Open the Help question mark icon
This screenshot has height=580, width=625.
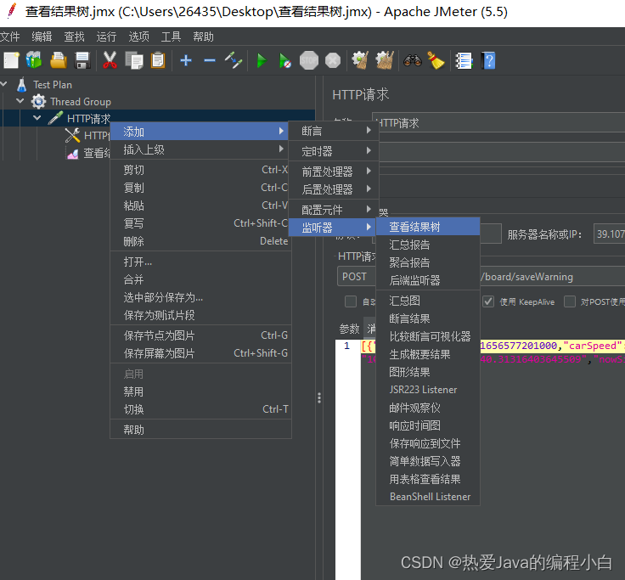[x=488, y=60]
